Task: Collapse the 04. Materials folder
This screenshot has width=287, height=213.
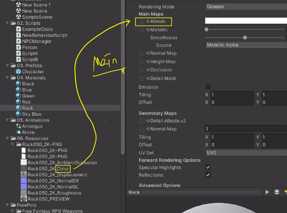Action: [x=8, y=77]
